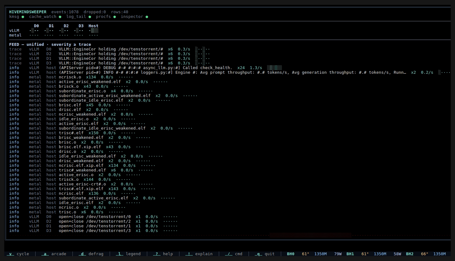
Task: Click the vLLM D0 activity sparkline cell
Action: [34, 31]
